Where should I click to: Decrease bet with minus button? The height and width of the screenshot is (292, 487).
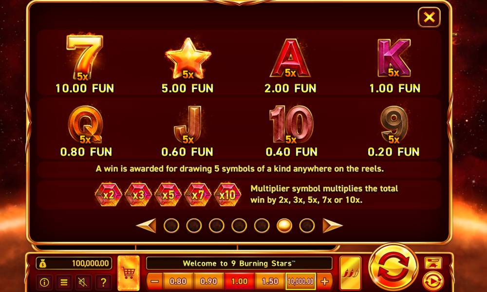[x=154, y=281]
